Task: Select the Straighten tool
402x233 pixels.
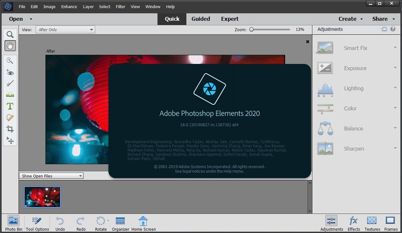Action: 10,95
